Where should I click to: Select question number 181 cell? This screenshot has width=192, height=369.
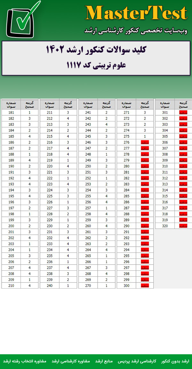click(x=11, y=112)
